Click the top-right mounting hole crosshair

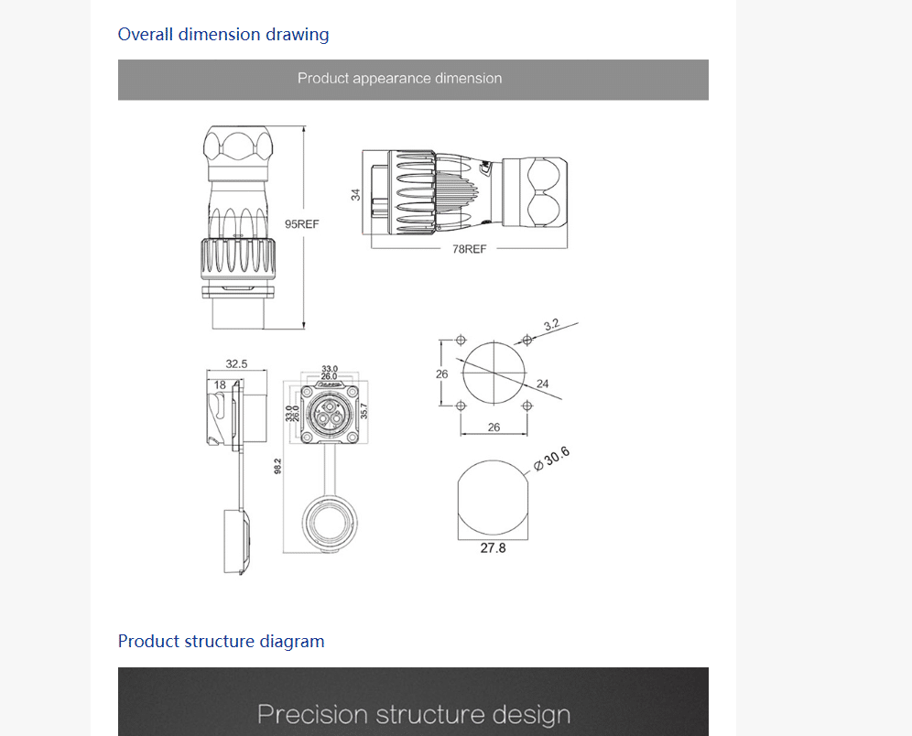pos(527,340)
